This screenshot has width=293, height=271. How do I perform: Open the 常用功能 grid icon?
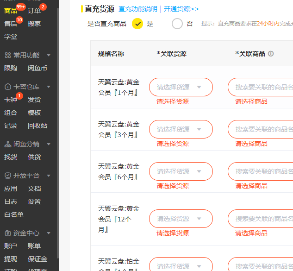(x=8, y=55)
